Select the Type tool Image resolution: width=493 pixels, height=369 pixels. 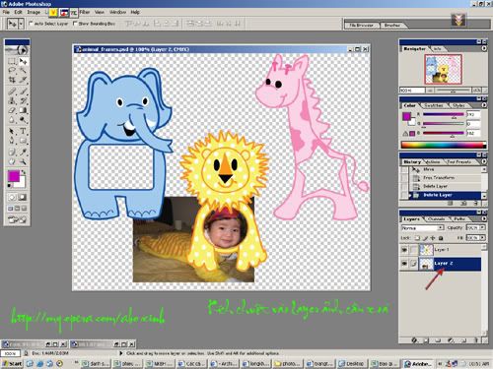(23, 132)
